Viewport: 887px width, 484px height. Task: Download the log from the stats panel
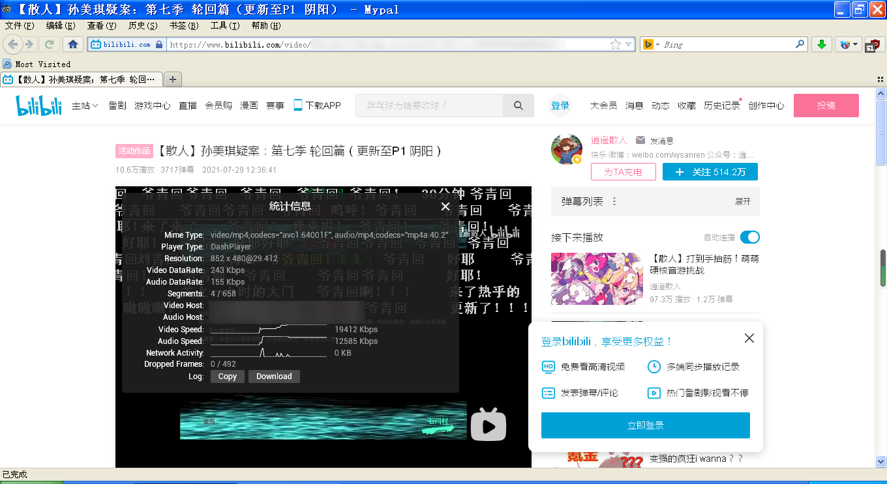pyautogui.click(x=274, y=377)
